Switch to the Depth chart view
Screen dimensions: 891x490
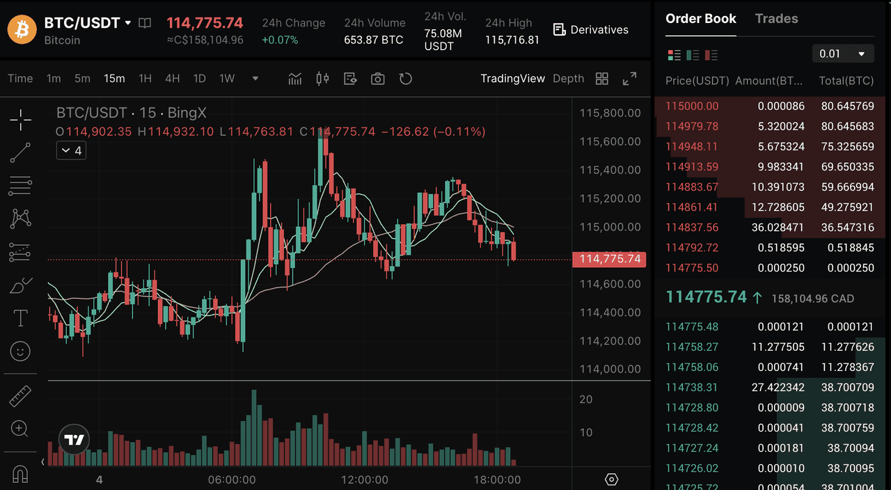568,79
